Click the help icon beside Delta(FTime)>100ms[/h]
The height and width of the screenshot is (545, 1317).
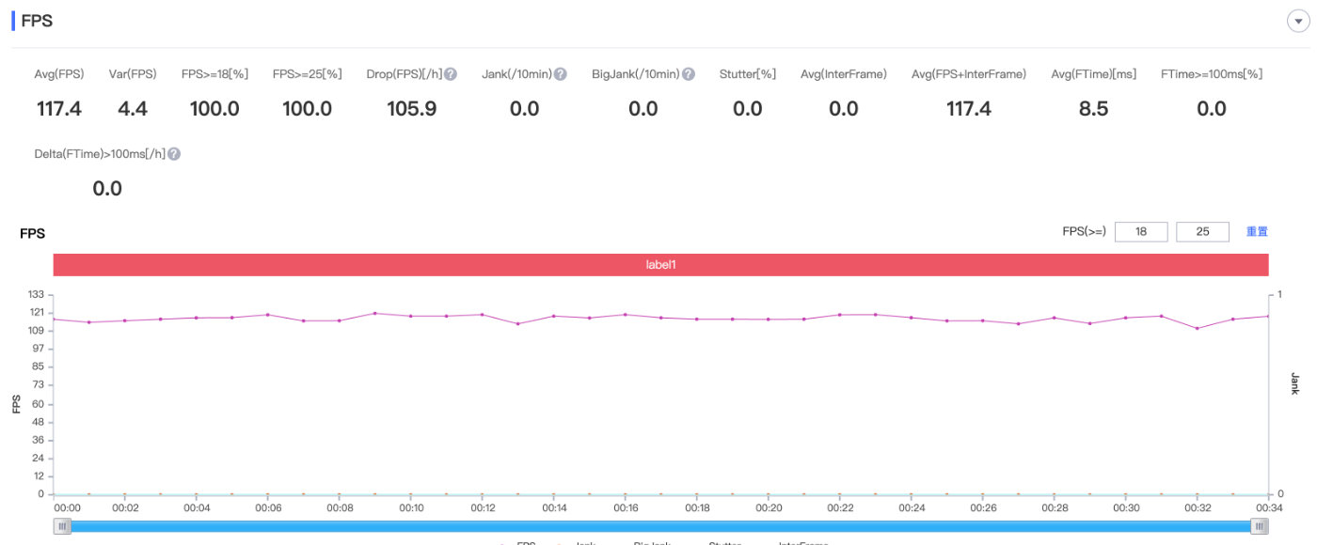coord(174,154)
